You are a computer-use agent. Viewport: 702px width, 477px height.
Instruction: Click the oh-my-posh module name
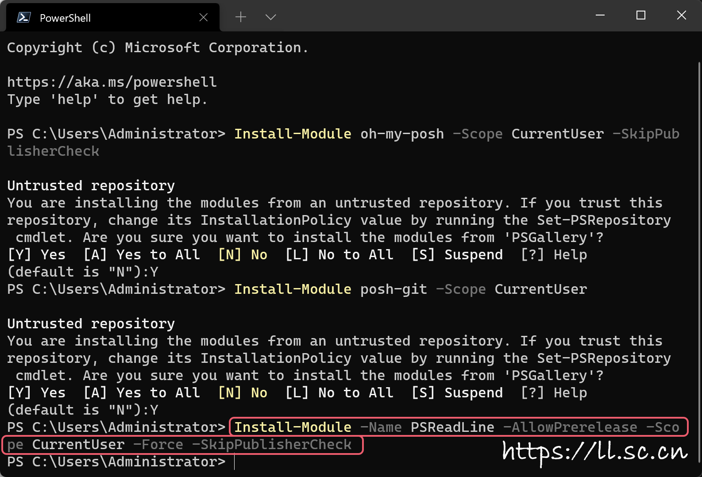pos(402,134)
